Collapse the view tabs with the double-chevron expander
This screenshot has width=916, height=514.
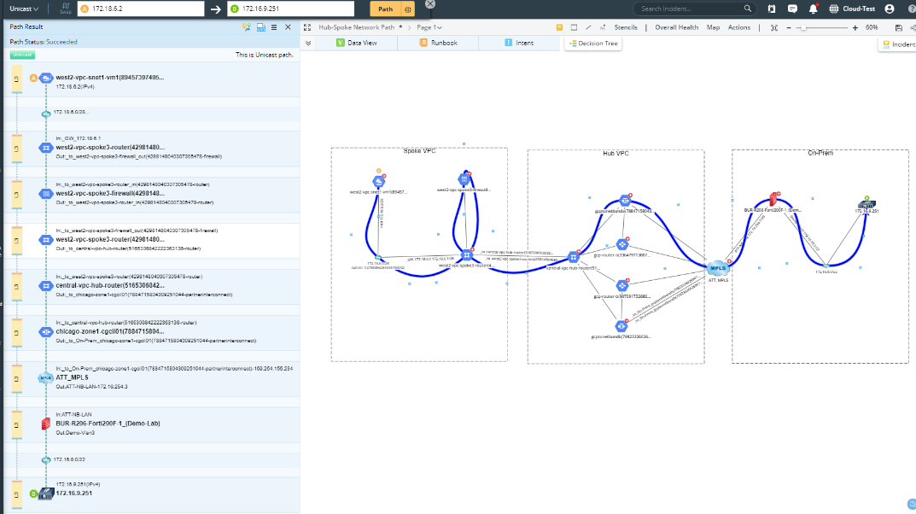[x=306, y=43]
